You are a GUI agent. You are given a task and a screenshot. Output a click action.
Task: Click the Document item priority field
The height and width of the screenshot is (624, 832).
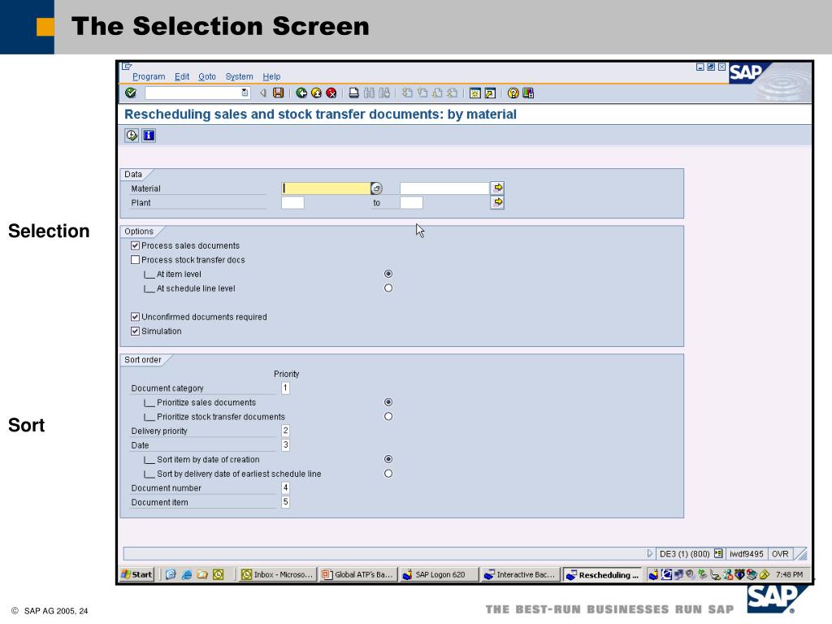coord(285,502)
